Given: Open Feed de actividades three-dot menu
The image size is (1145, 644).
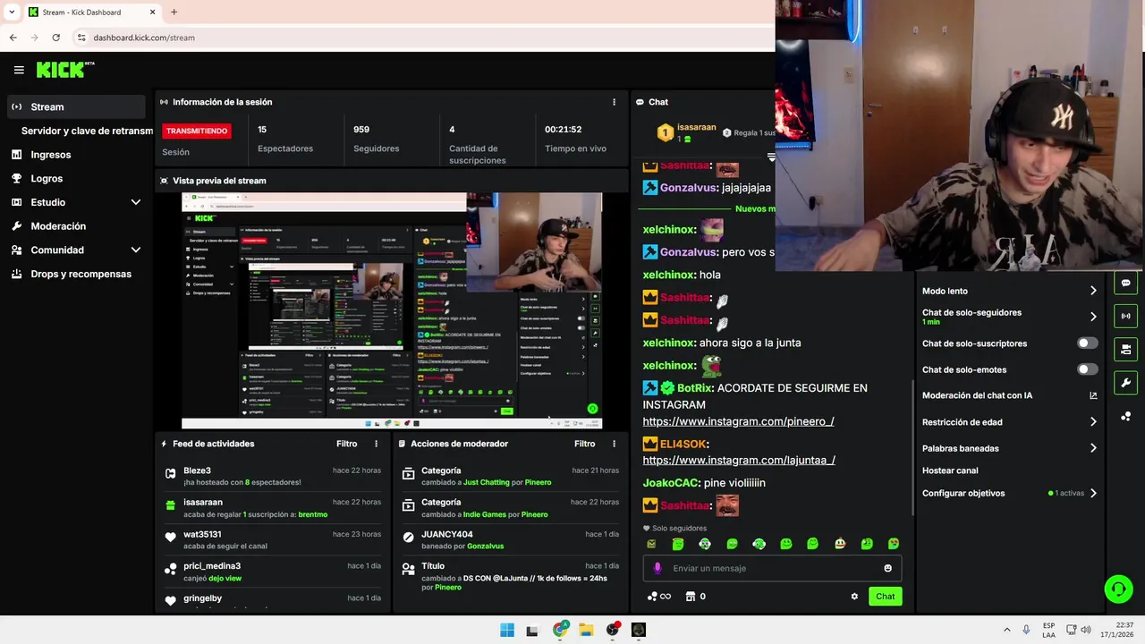Looking at the screenshot, I should pos(376,444).
